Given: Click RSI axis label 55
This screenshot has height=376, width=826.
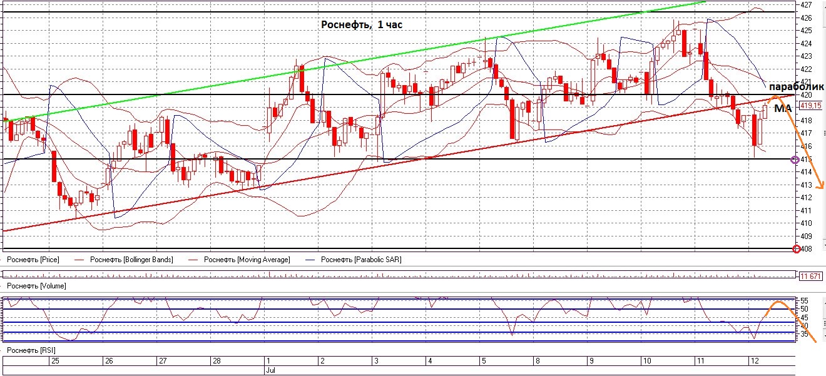Looking at the screenshot, I should point(803,301).
